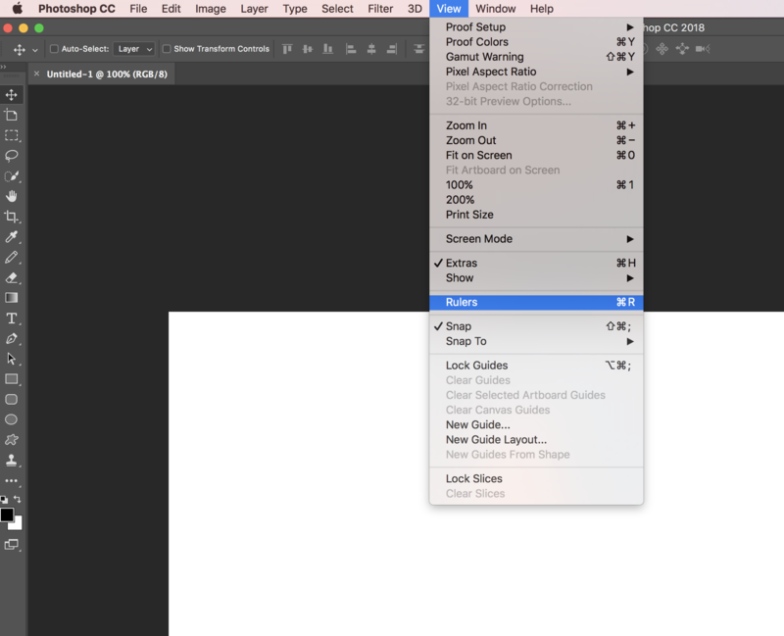Toggle Lock Guides
The image size is (784, 636).
coord(536,366)
